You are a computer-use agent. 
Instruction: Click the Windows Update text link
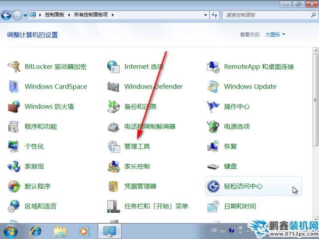click(x=250, y=86)
